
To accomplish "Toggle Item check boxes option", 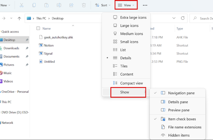I will (x=182, y=119).
